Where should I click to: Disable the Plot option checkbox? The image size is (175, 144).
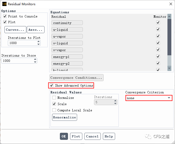[x=5, y=22]
